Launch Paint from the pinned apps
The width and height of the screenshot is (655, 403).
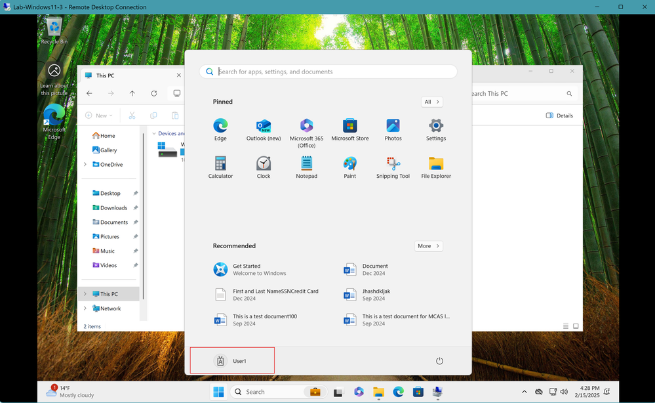(x=349, y=167)
